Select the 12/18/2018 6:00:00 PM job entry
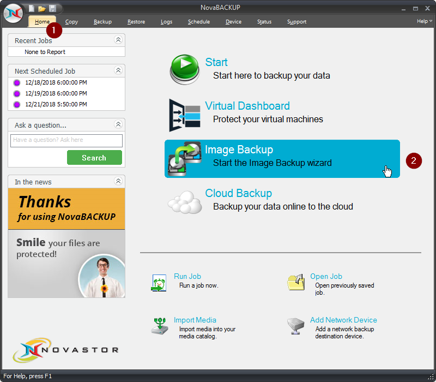This screenshot has height=382, width=436. click(x=56, y=82)
